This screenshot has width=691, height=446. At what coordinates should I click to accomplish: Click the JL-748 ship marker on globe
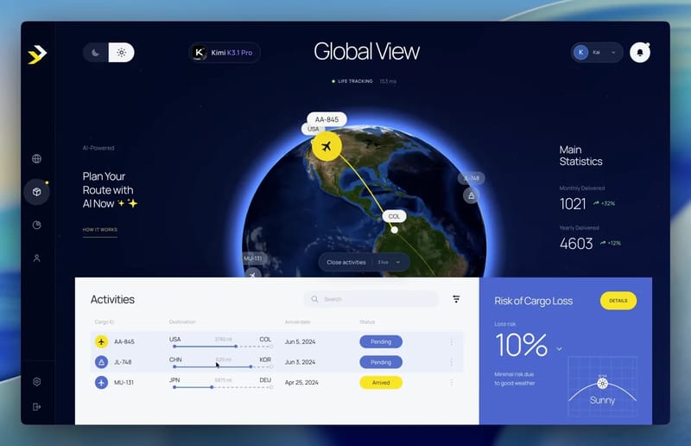pos(471,195)
